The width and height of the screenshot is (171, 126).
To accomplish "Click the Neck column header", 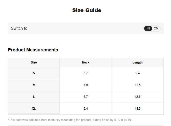I will [x=85, y=62].
